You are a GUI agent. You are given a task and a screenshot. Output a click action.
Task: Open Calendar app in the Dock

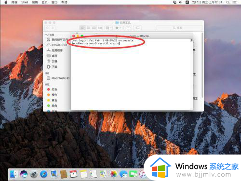point(73,174)
